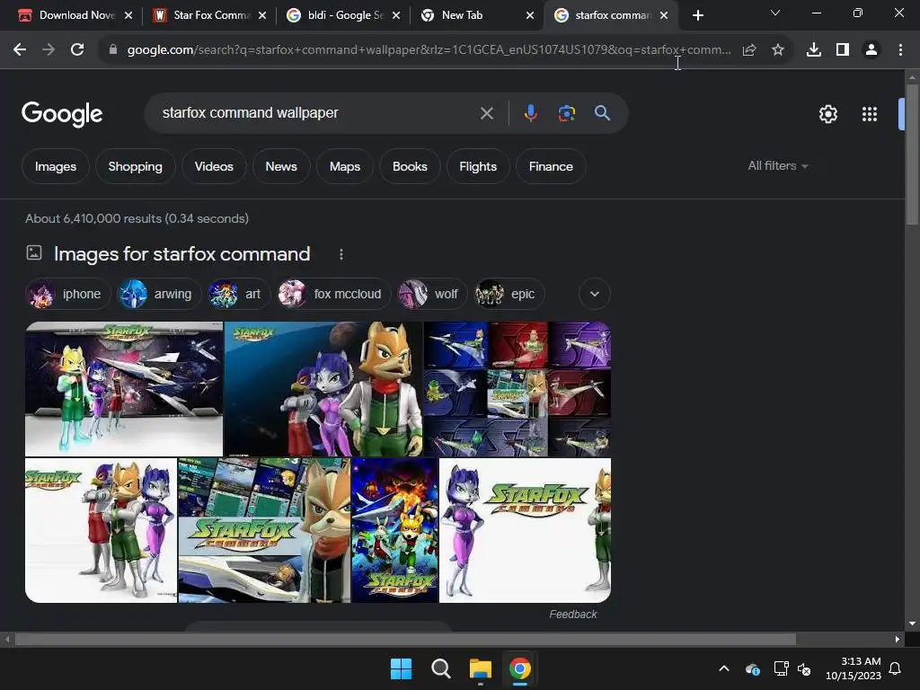This screenshot has height=690, width=920.
Task: Open the taskbar clock showing 3:13 AM
Action: coord(854,668)
